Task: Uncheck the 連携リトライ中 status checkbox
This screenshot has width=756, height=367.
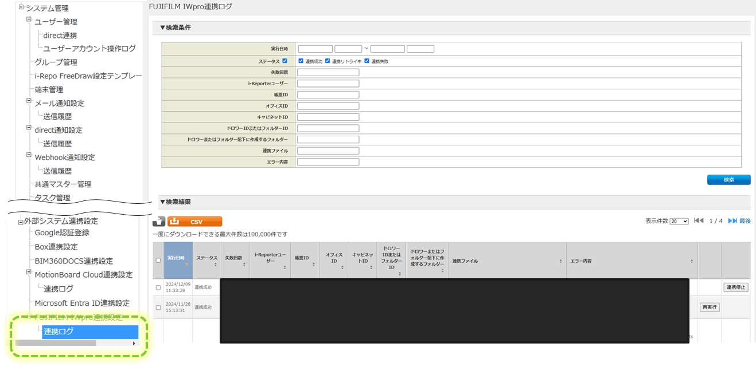Action: pos(328,61)
